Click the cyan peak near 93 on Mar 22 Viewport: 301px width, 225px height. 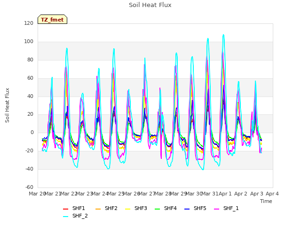coord(67,48)
